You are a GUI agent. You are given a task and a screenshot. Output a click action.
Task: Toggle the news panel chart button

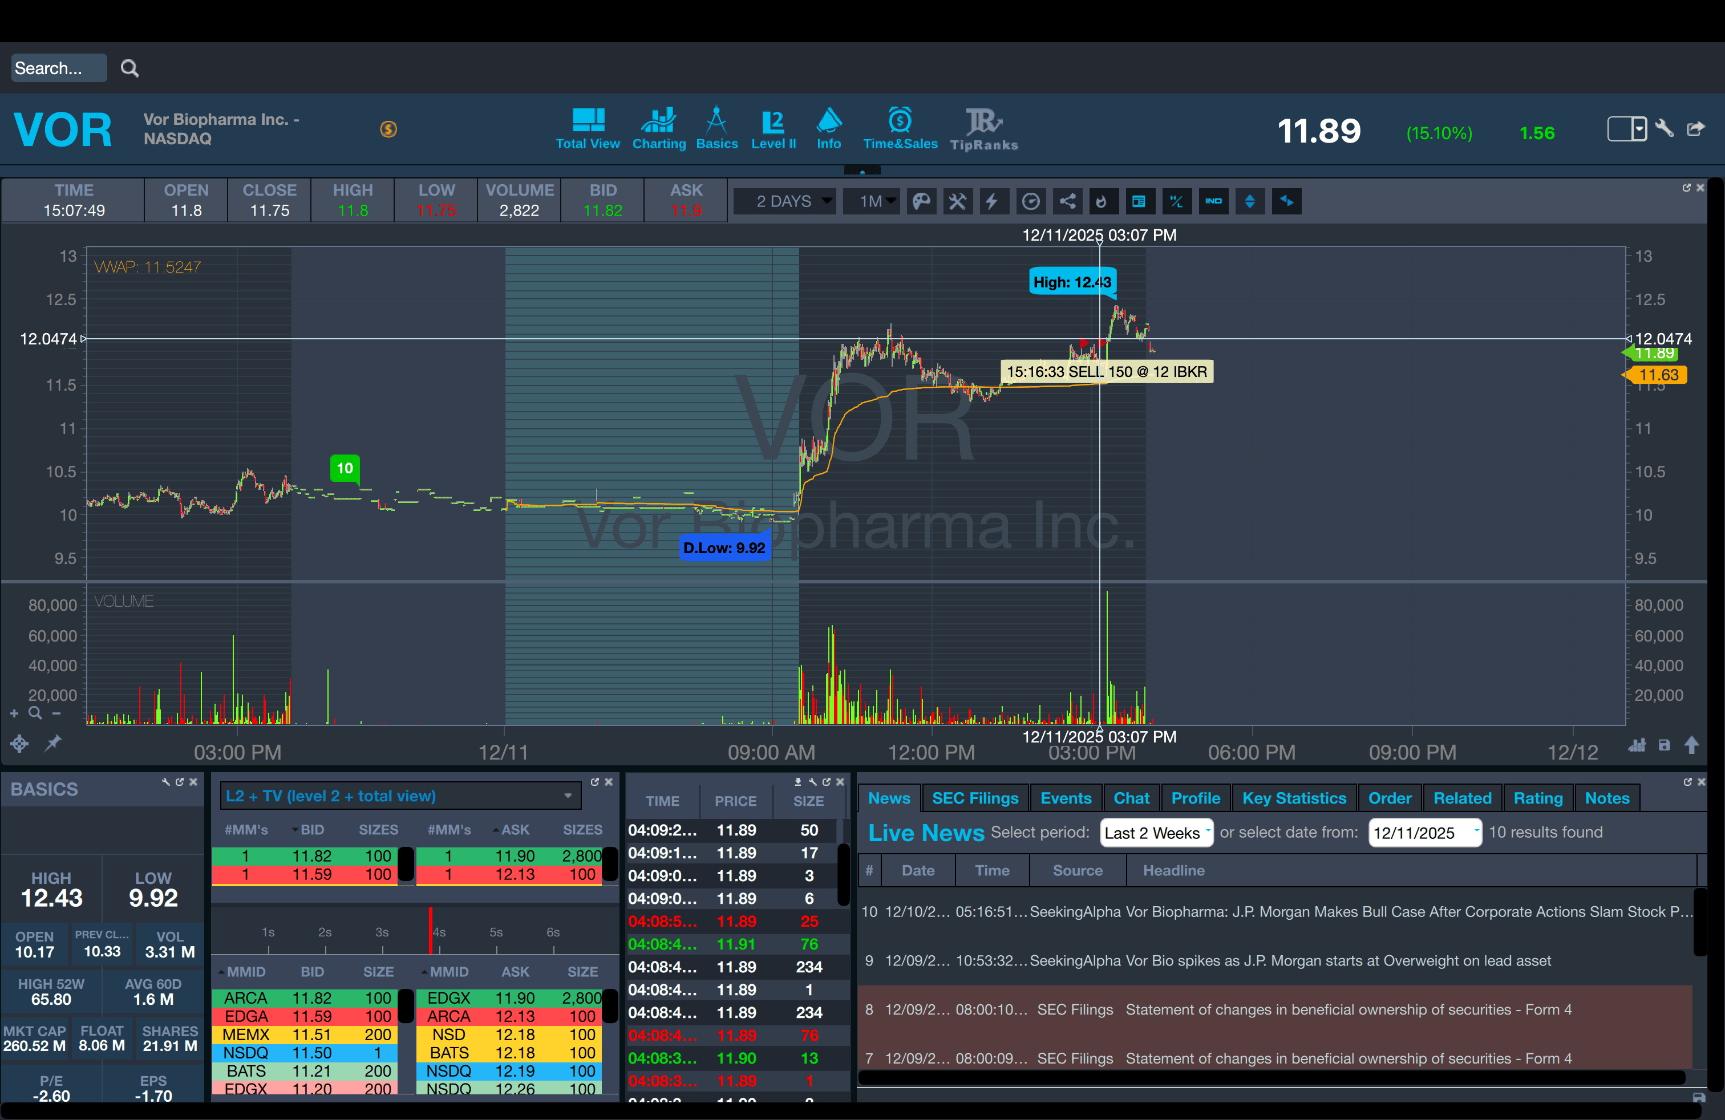tap(1139, 201)
